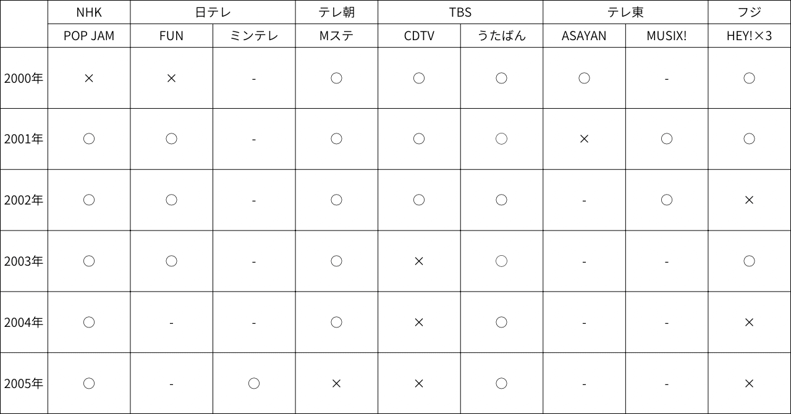
Task: Click the HEY!×3 column header
Action: coord(749,36)
